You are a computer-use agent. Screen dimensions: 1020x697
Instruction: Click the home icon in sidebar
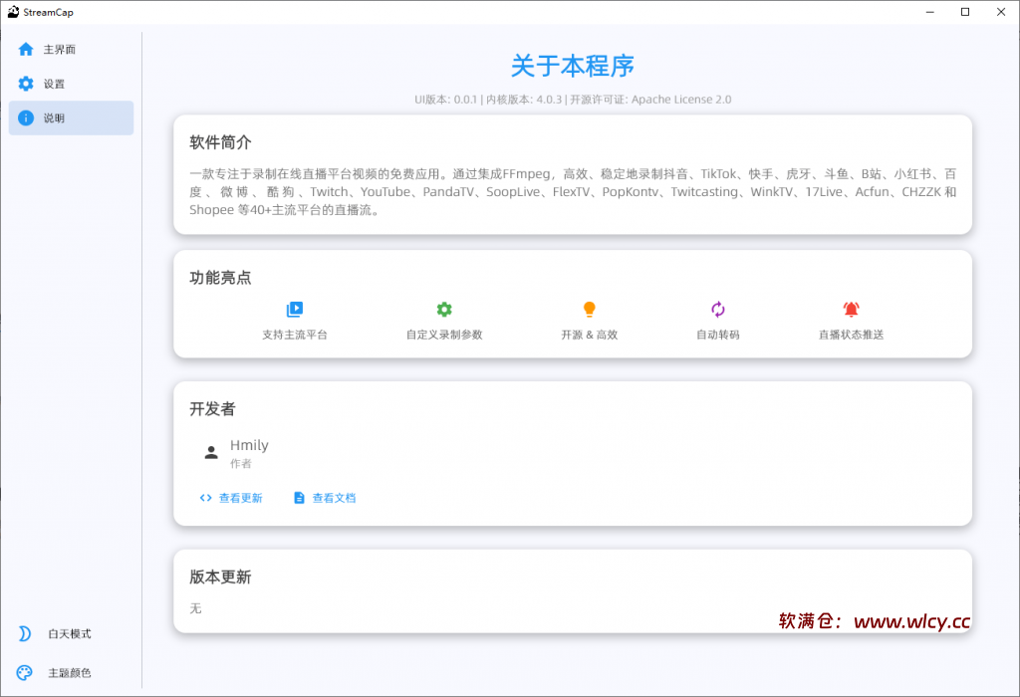[x=26, y=50]
